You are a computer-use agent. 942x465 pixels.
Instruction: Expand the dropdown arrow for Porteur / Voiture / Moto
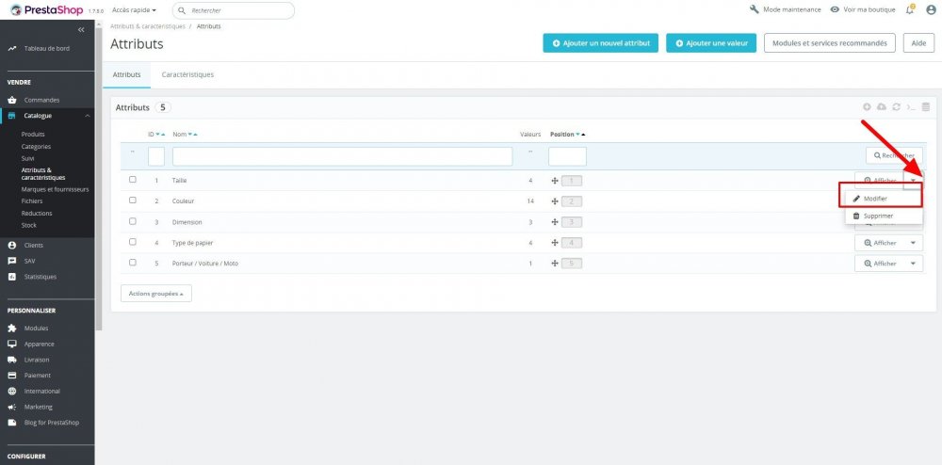click(x=913, y=264)
